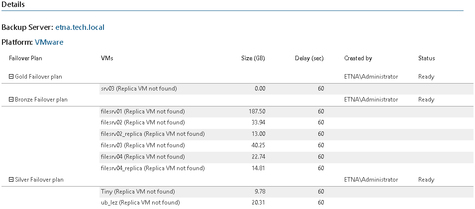Click the Status column header
This screenshot has height=209, width=475.
[427, 58]
